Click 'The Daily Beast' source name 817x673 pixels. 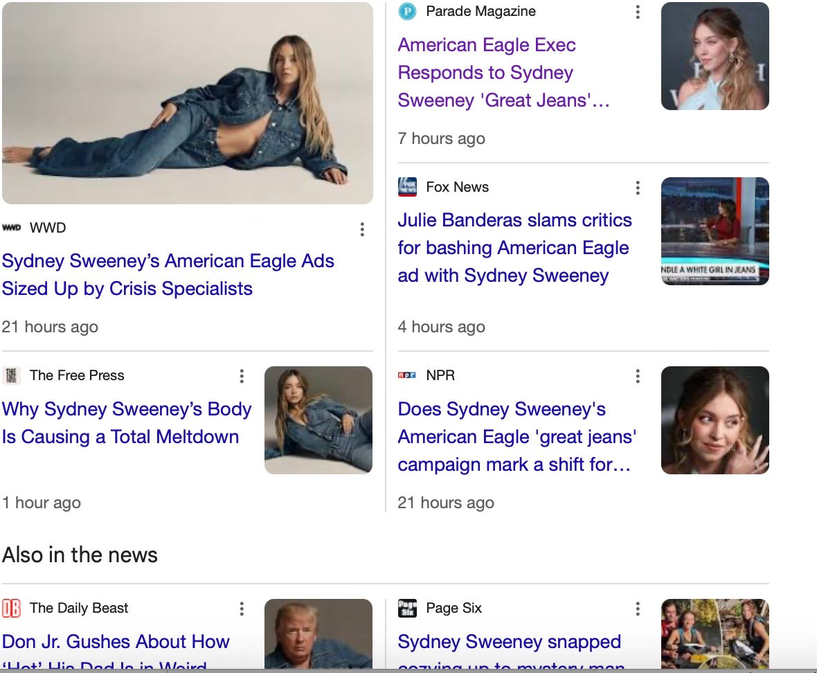79,608
